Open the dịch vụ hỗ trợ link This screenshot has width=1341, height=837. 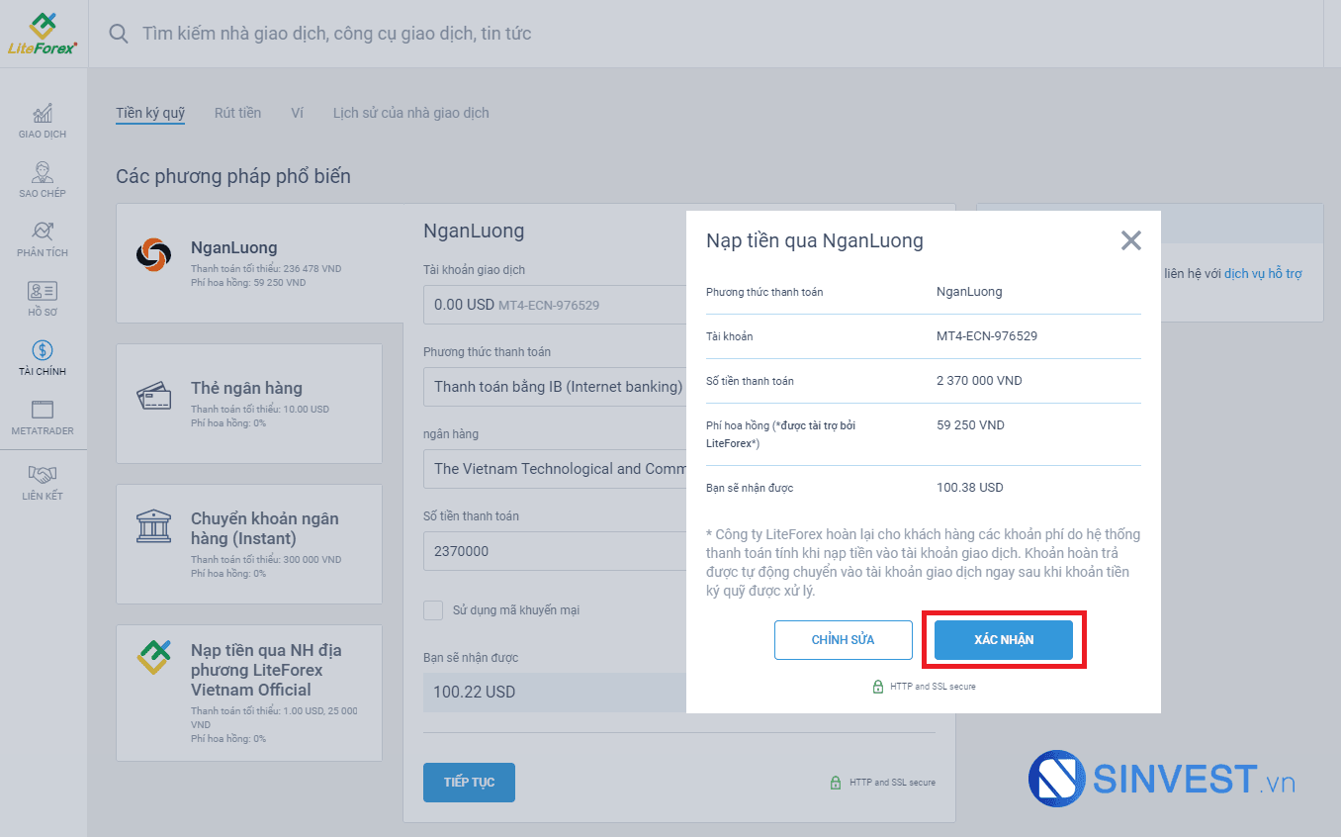point(1263,274)
